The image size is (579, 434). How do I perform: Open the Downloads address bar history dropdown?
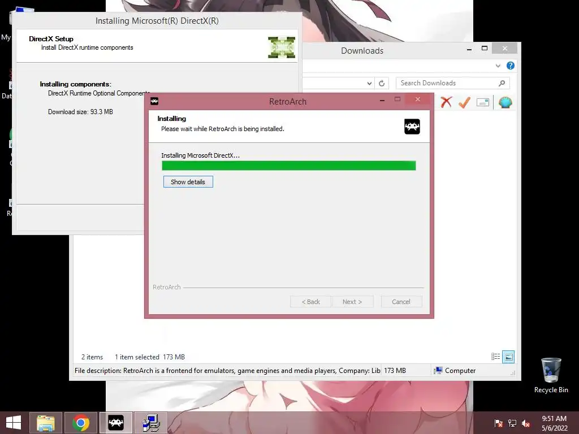tap(369, 84)
